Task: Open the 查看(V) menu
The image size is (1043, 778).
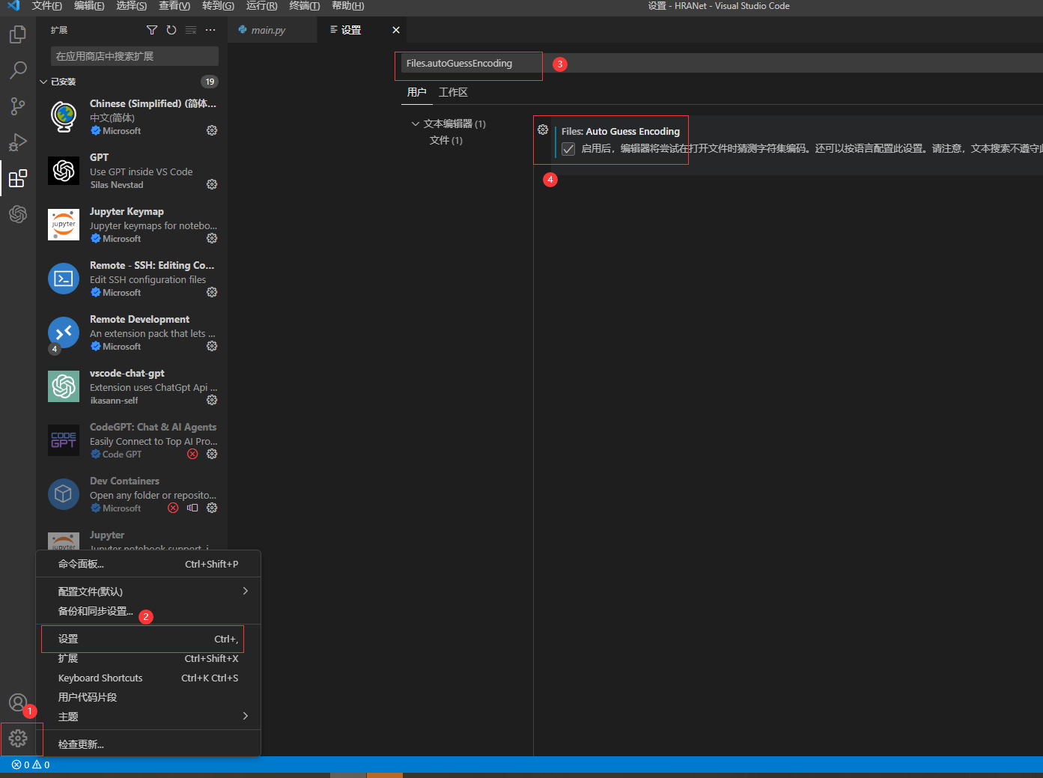Action: pos(174,6)
